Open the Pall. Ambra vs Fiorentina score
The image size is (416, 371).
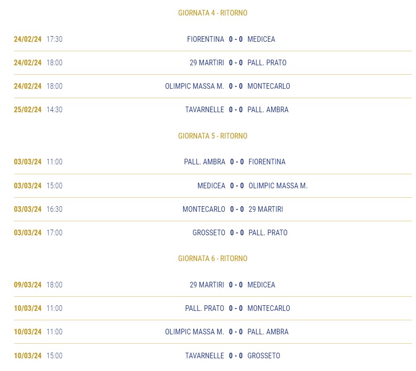[x=237, y=162]
